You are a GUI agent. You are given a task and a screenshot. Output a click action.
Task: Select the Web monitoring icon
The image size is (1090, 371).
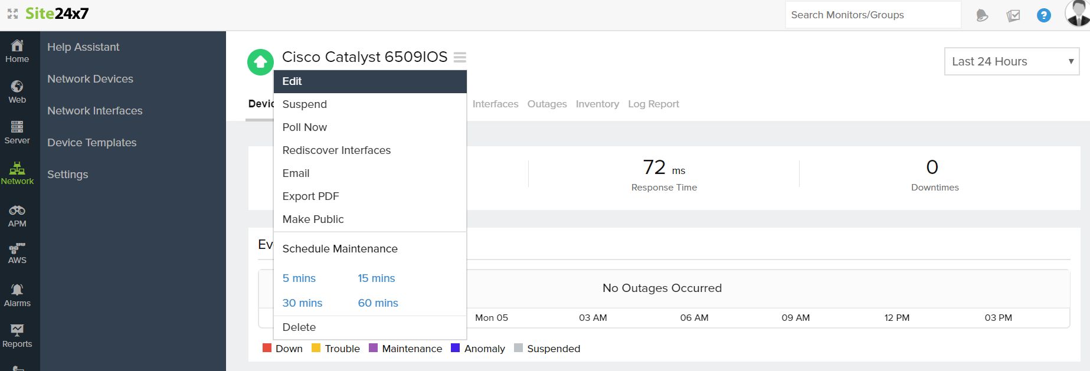click(17, 91)
